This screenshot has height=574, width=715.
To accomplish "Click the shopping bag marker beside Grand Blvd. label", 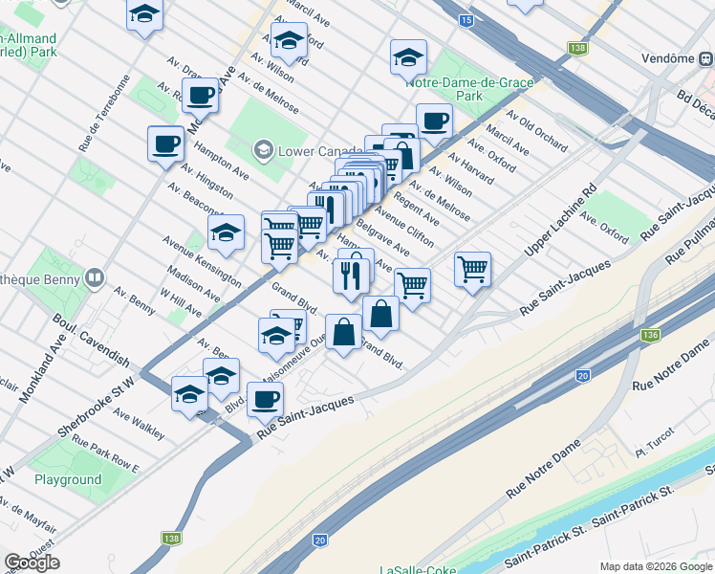I will point(344,333).
